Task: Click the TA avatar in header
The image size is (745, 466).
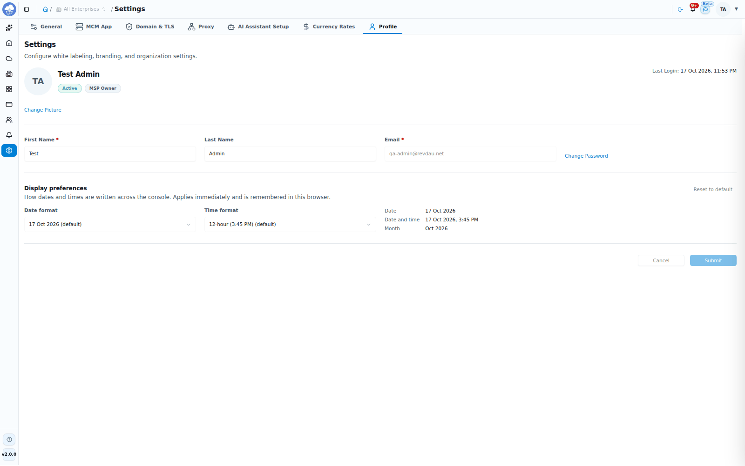Action: click(723, 9)
